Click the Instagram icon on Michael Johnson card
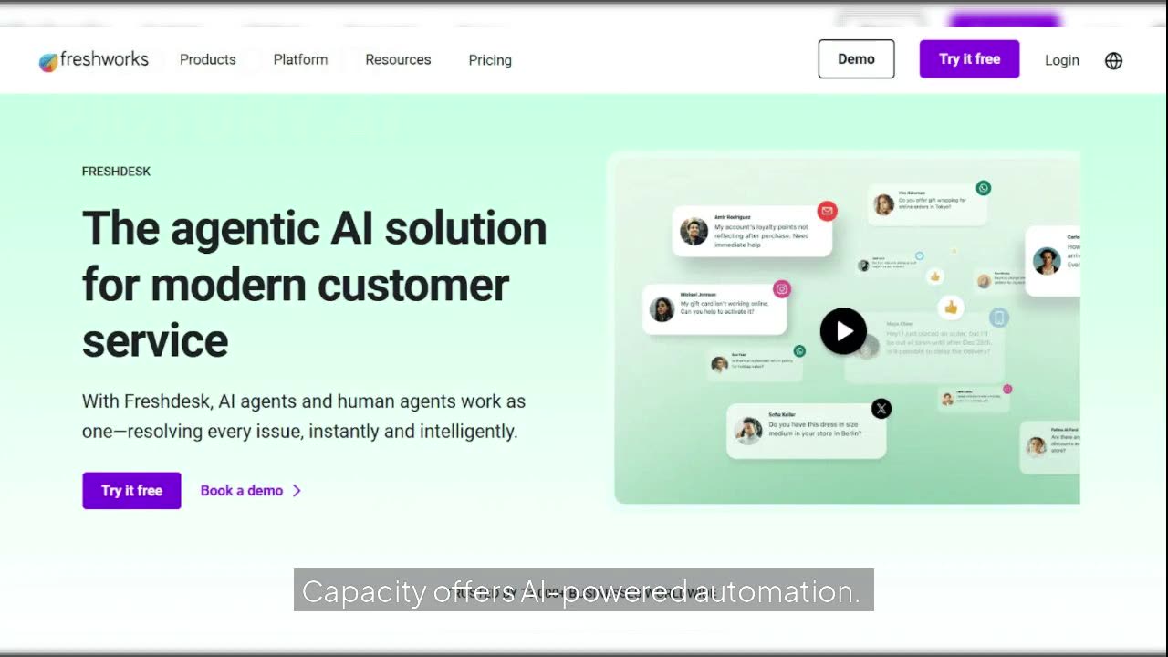 coord(782,289)
